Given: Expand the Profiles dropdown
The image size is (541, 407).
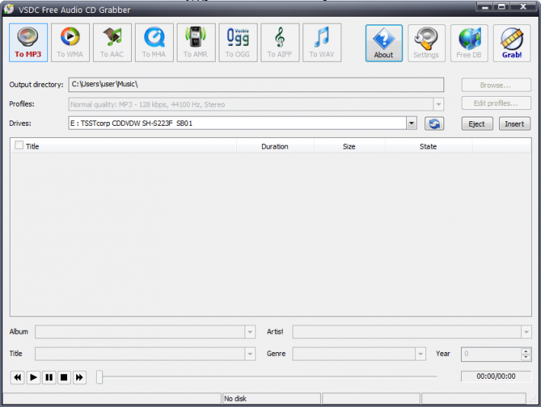Looking at the screenshot, I should point(439,104).
